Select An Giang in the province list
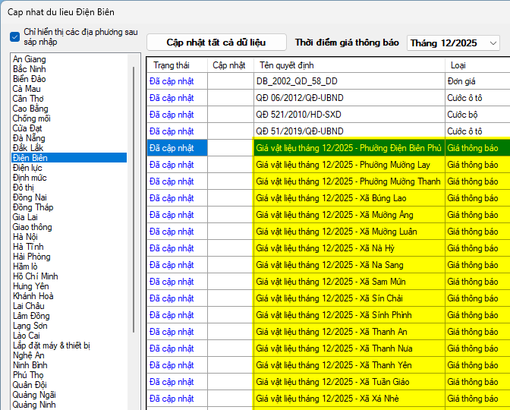Viewport: 510px width, 410px height. tap(29, 59)
